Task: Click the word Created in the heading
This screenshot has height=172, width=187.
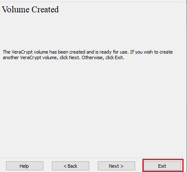Action: pos(45,9)
